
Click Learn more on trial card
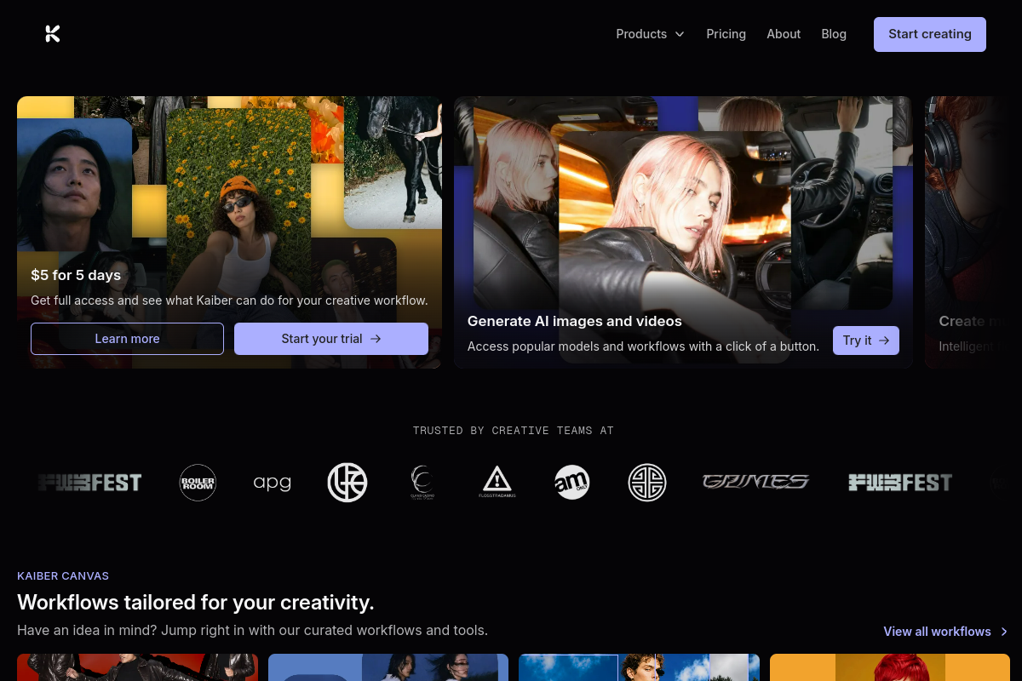[127, 339]
